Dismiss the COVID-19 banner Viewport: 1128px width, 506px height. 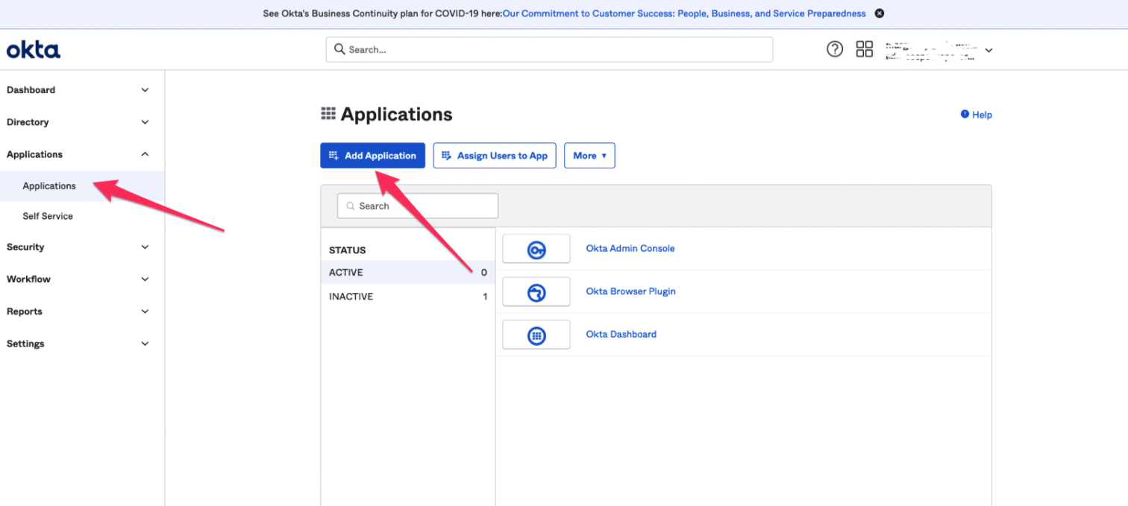[880, 13]
